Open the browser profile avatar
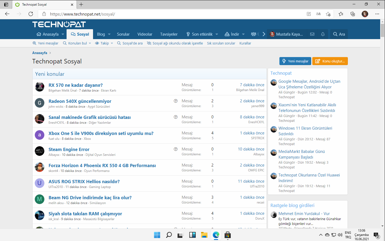The height and width of the screenshot is (241, 385). point(365,14)
